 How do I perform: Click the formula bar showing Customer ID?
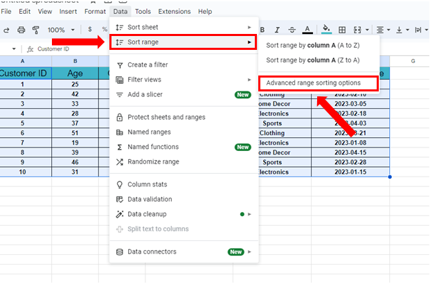tap(53, 49)
